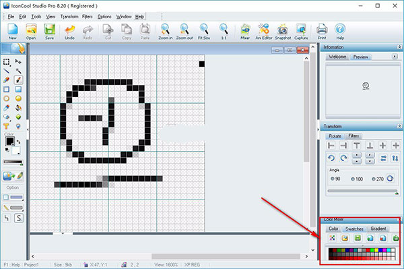
Task: Flip the image vertically
Action: [395, 158]
